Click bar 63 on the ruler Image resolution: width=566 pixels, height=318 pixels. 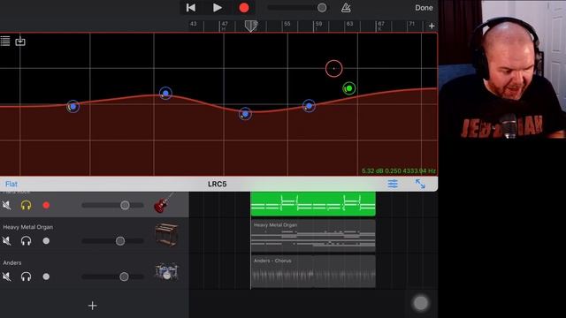point(349,24)
